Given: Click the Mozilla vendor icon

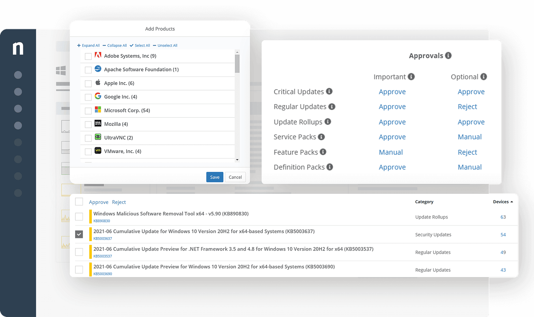Looking at the screenshot, I should 98,124.
